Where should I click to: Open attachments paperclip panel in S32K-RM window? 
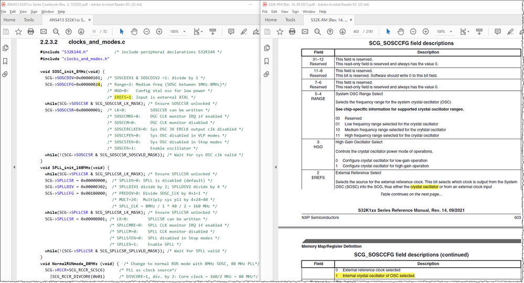(x=266, y=74)
